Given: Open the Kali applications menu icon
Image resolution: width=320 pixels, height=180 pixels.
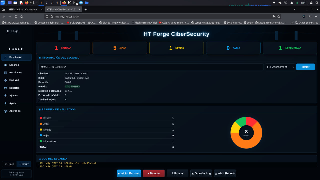Looking at the screenshot, I should [3, 3].
